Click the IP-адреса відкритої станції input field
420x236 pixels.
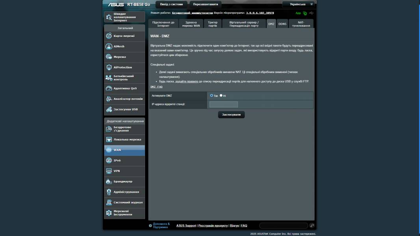(x=223, y=104)
